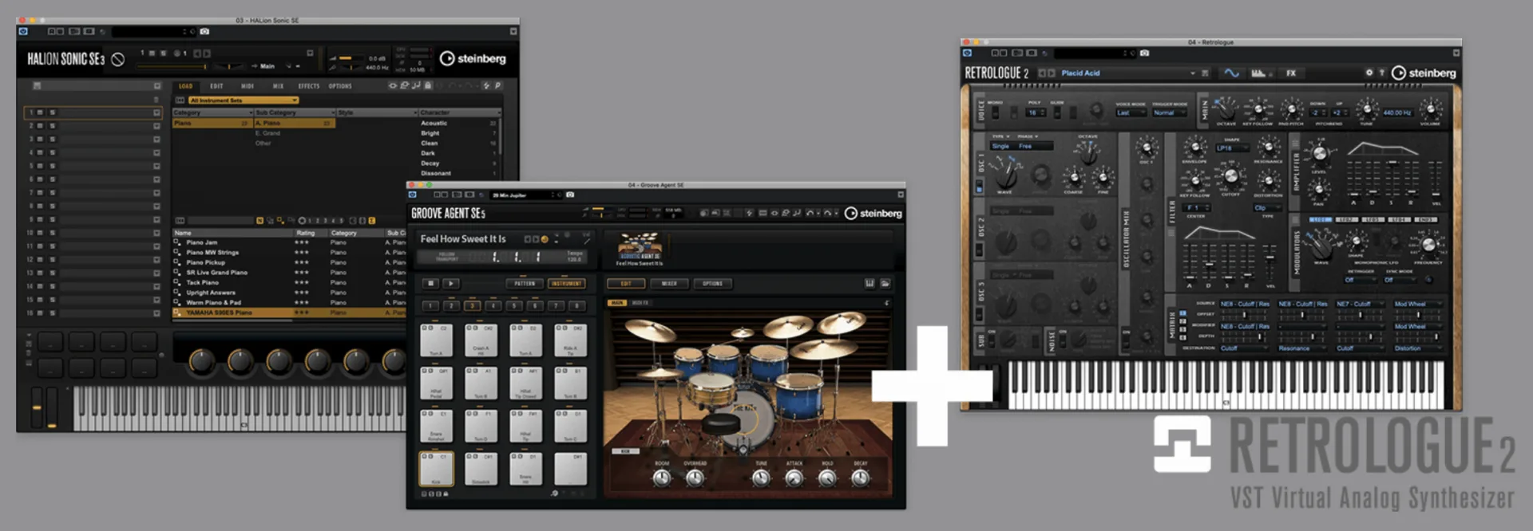Select the Kick C1 drum pad
1533x531 pixels.
436,469
